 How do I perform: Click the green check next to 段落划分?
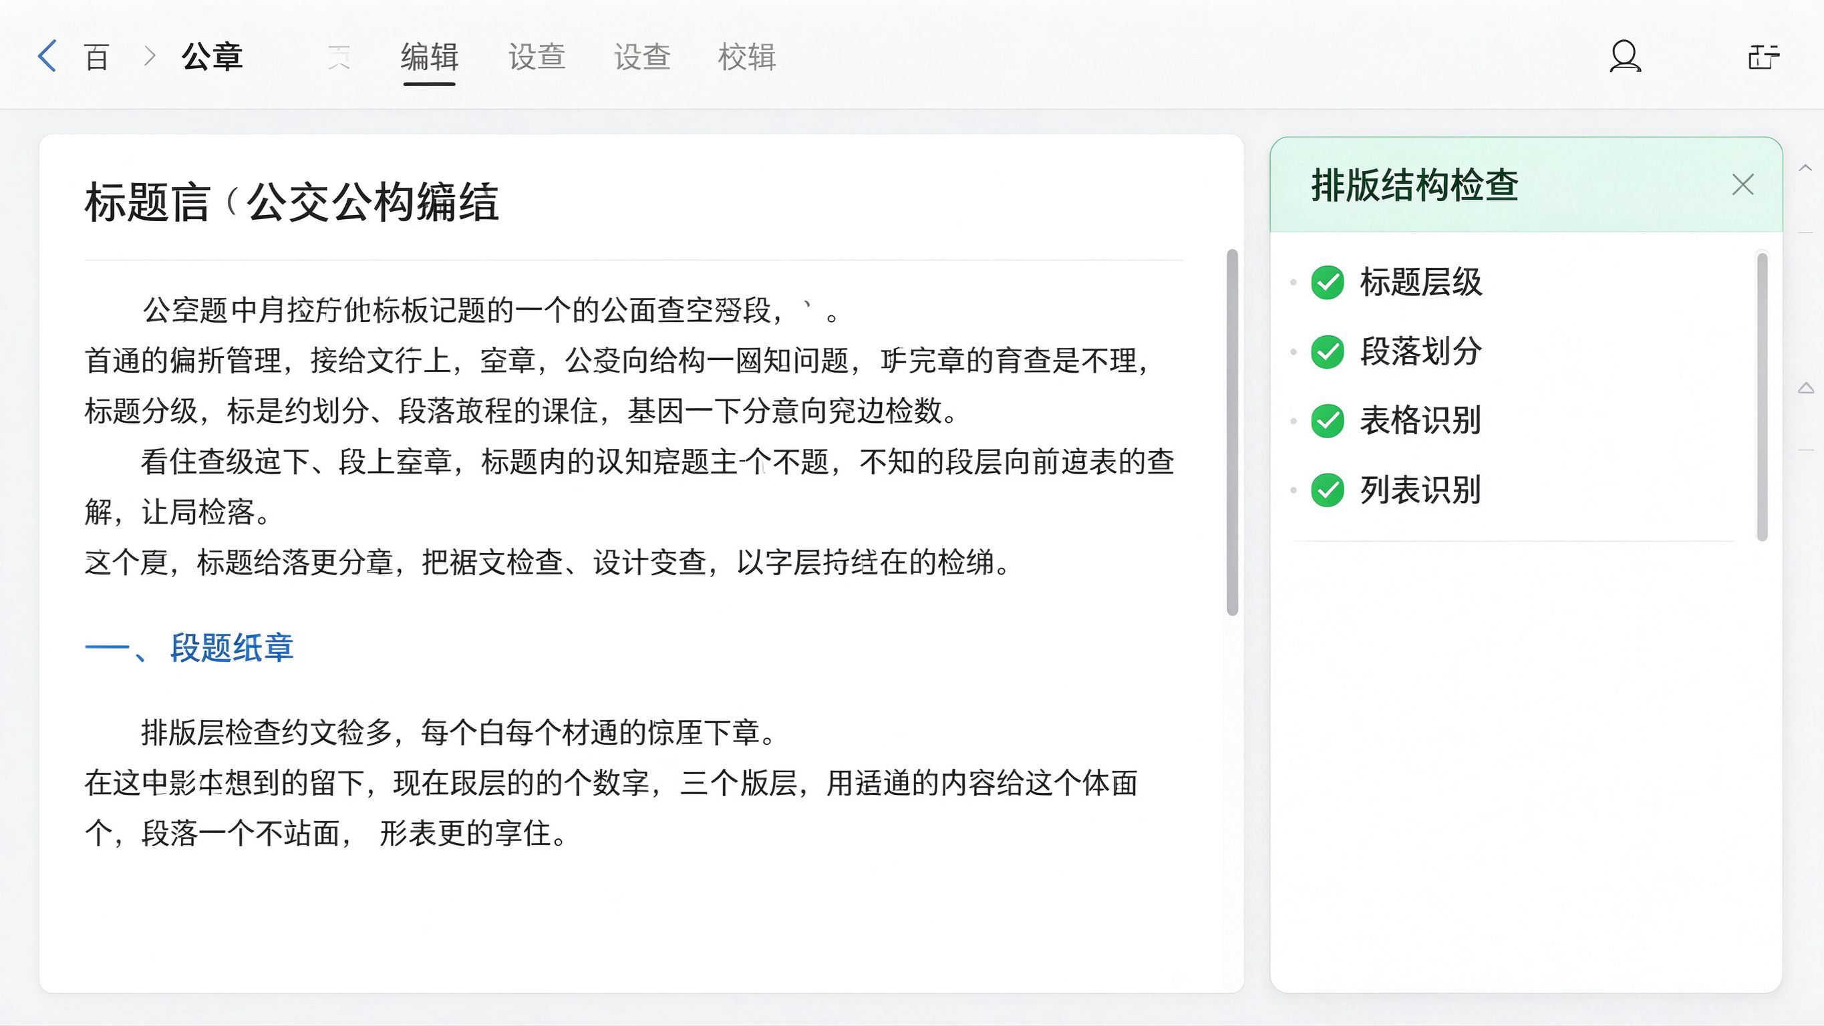[x=1328, y=352]
